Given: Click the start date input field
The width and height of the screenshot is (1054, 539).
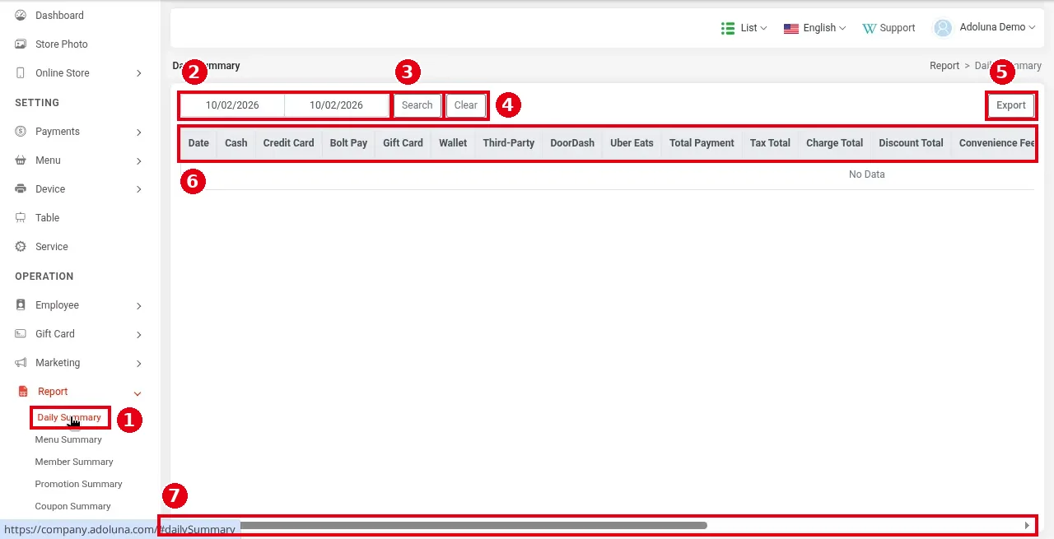Looking at the screenshot, I should pos(232,105).
